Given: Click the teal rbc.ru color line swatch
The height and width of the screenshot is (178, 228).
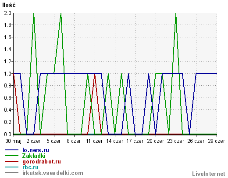Looking at the screenshot, I should point(12,167).
